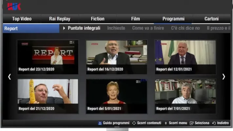Click the Seleziona enter icon
This screenshot has height=131, width=233.
click(x=191, y=123)
